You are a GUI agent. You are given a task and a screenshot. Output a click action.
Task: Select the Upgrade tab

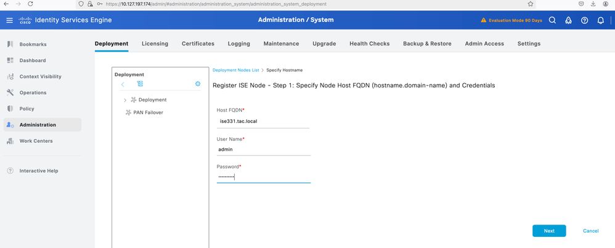tap(324, 44)
